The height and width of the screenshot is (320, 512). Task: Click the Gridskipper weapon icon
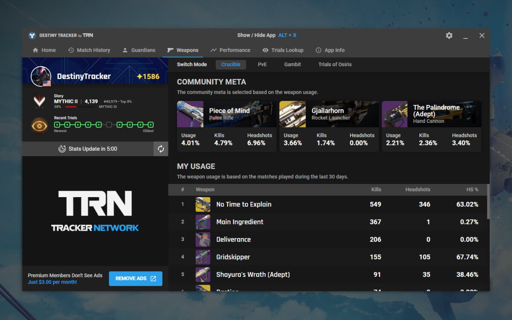click(x=203, y=257)
